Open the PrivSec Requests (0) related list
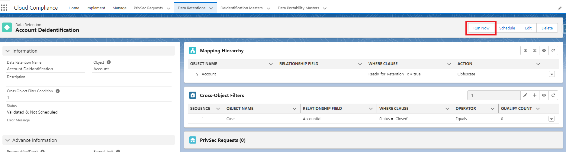Screen dimensions: 566x152 223,140
